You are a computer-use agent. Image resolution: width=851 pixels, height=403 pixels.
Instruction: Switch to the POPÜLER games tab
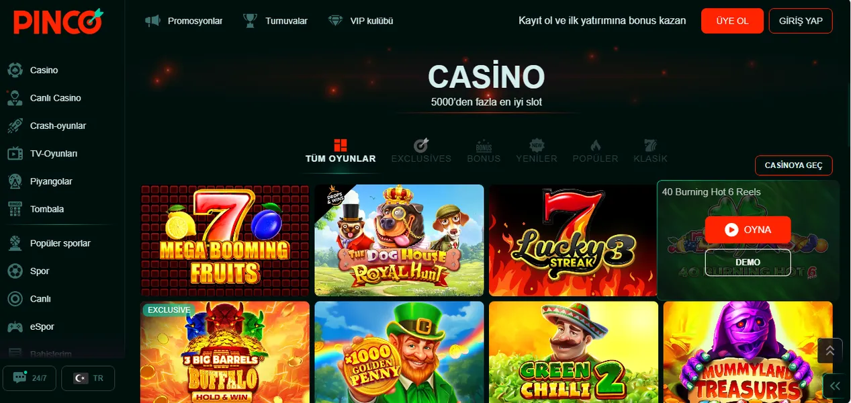click(595, 151)
